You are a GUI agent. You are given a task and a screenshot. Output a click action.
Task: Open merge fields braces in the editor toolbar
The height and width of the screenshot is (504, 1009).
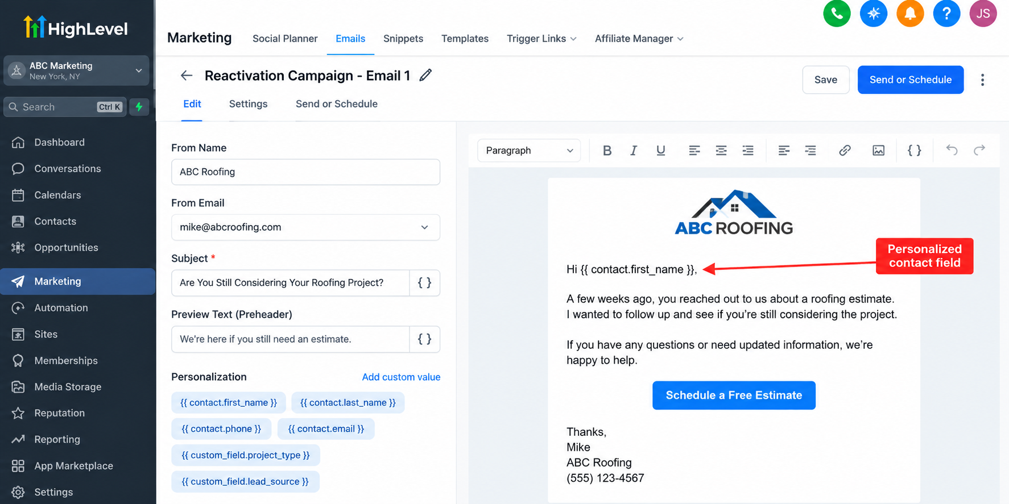pos(914,151)
